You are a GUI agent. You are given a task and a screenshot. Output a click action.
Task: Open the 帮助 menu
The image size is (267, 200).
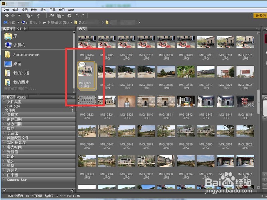[x=71, y=10]
